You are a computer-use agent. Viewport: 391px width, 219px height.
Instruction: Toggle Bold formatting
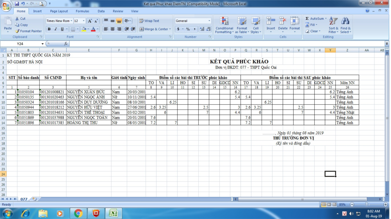point(49,29)
